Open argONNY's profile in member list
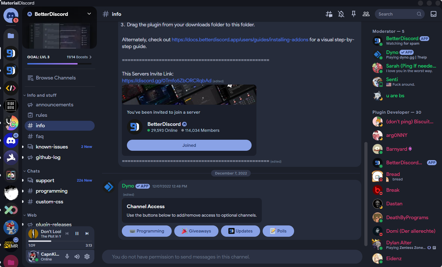 coord(405,135)
